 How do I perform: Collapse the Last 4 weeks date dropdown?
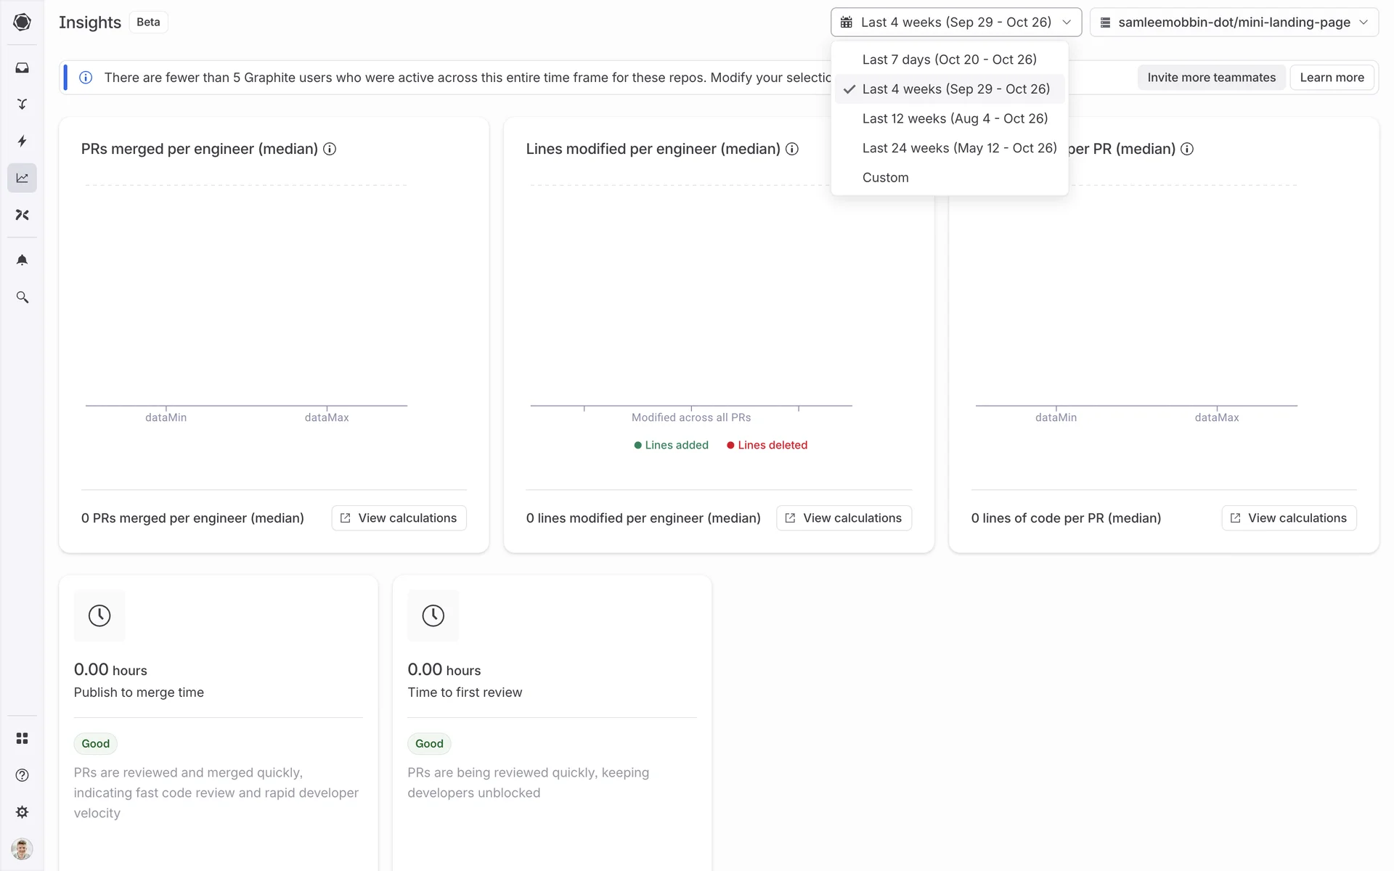955,23
